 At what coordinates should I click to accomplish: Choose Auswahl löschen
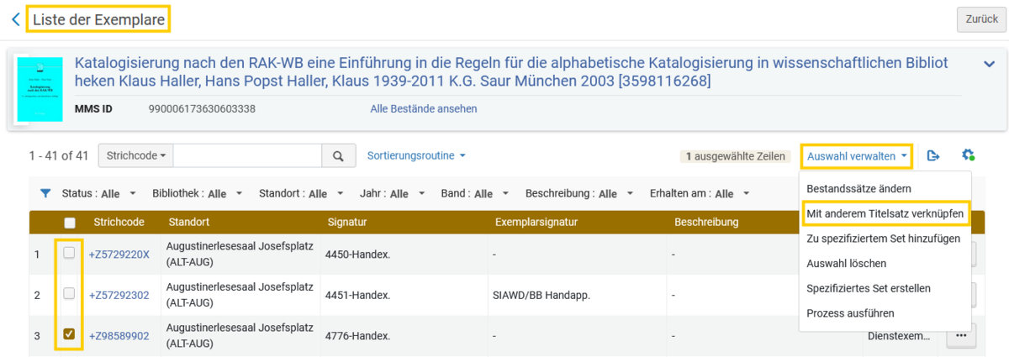coord(846,263)
